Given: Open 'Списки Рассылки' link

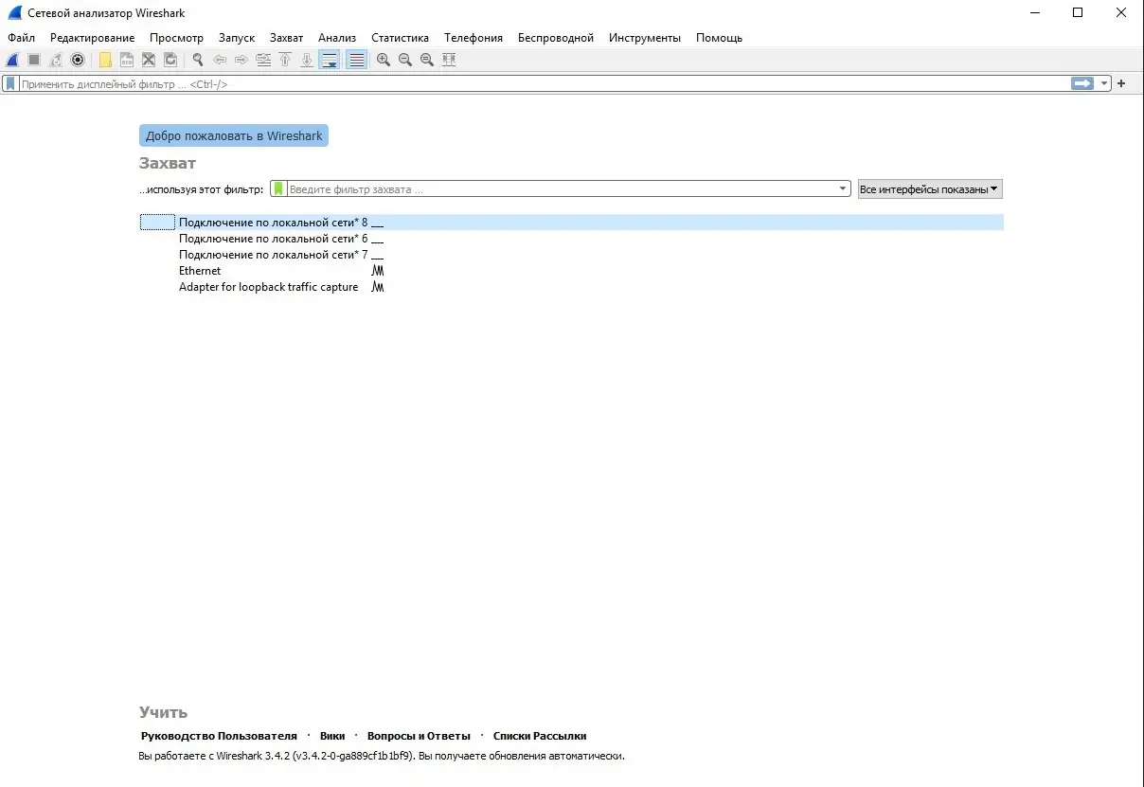Looking at the screenshot, I should tap(540, 736).
